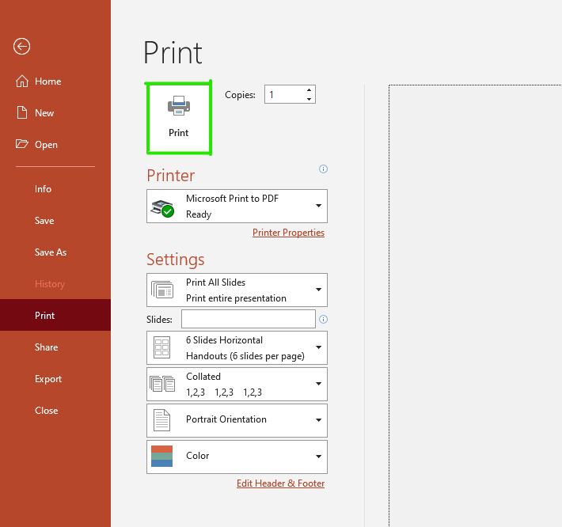Click the Home house icon
The image size is (562, 527).
22,82
